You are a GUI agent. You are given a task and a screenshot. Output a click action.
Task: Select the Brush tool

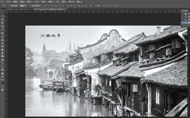pyautogui.click(x=2, y=36)
